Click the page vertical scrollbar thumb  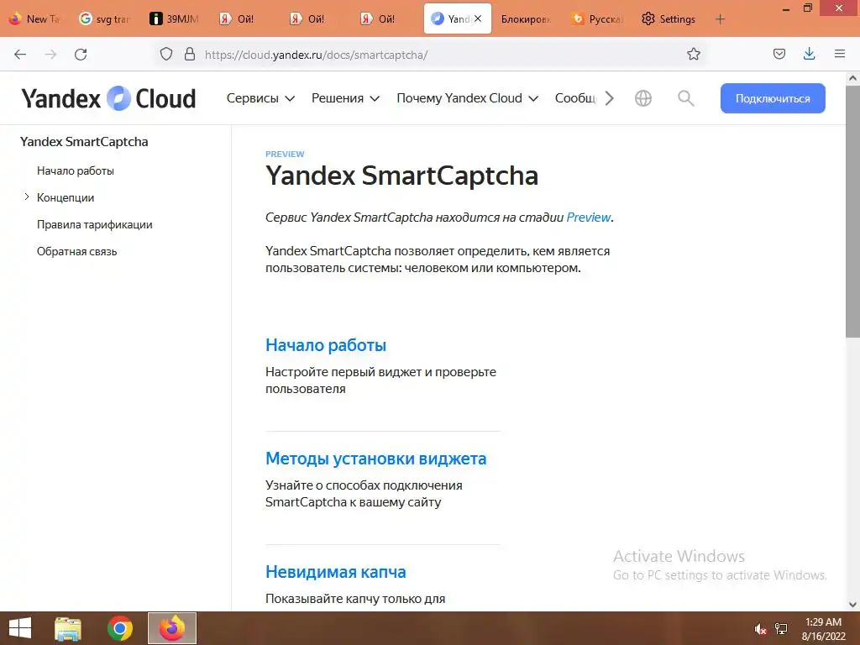tap(853, 211)
